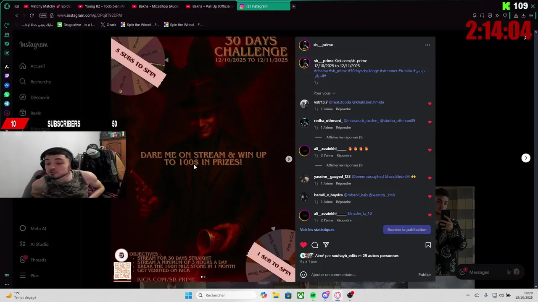Click 'Voir les statistiques' link

317,230
